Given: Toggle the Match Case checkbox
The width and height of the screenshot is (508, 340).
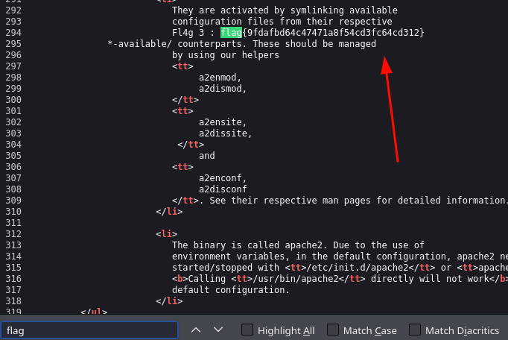Looking at the screenshot, I should tap(333, 330).
